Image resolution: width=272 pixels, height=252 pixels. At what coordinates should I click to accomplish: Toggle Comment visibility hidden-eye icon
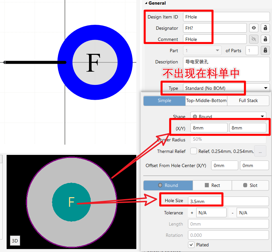[x=254, y=39]
